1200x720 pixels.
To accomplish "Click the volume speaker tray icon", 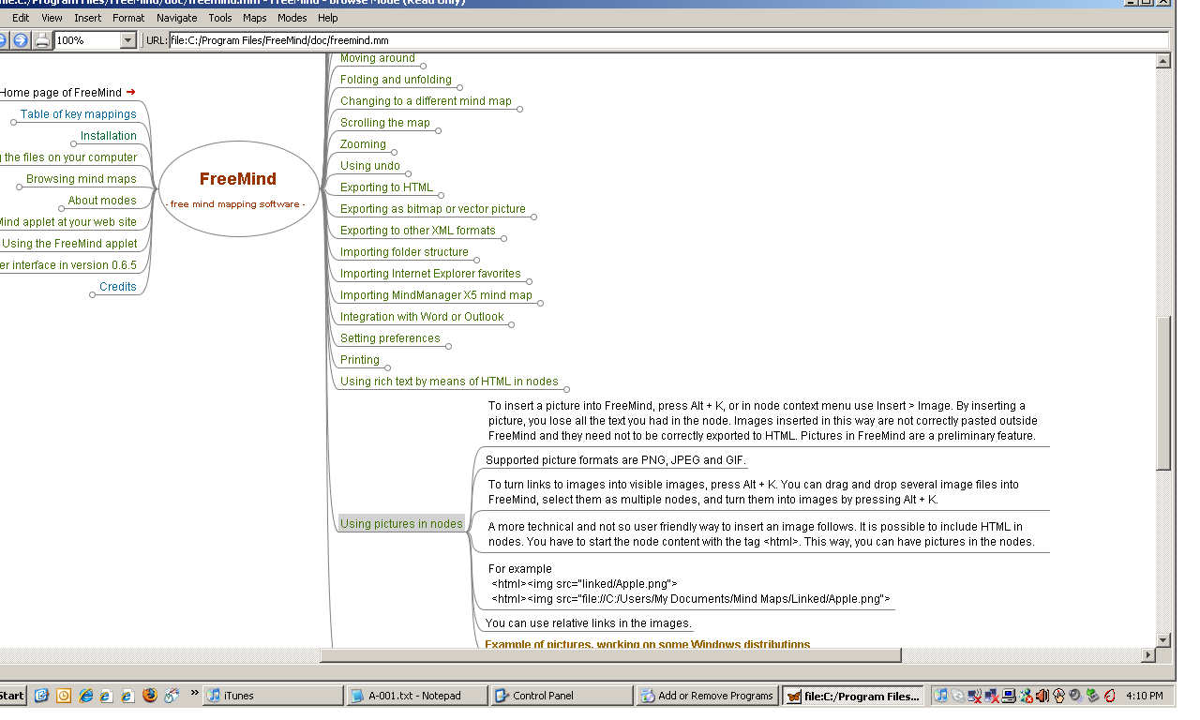I will click(1042, 696).
